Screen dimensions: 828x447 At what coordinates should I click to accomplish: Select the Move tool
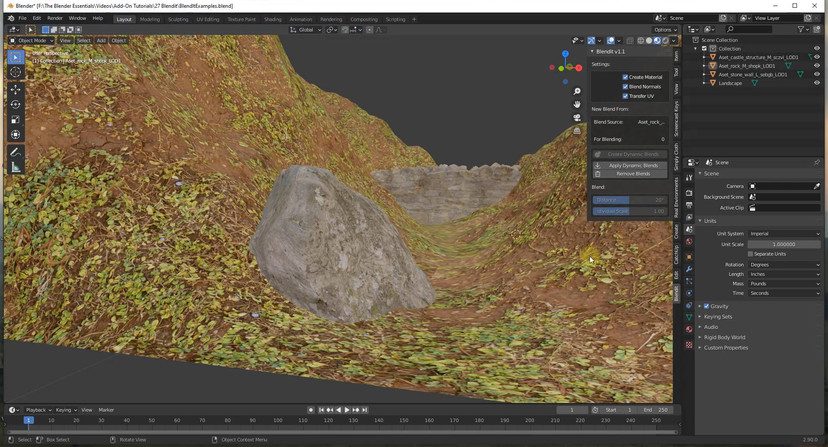tap(16, 90)
